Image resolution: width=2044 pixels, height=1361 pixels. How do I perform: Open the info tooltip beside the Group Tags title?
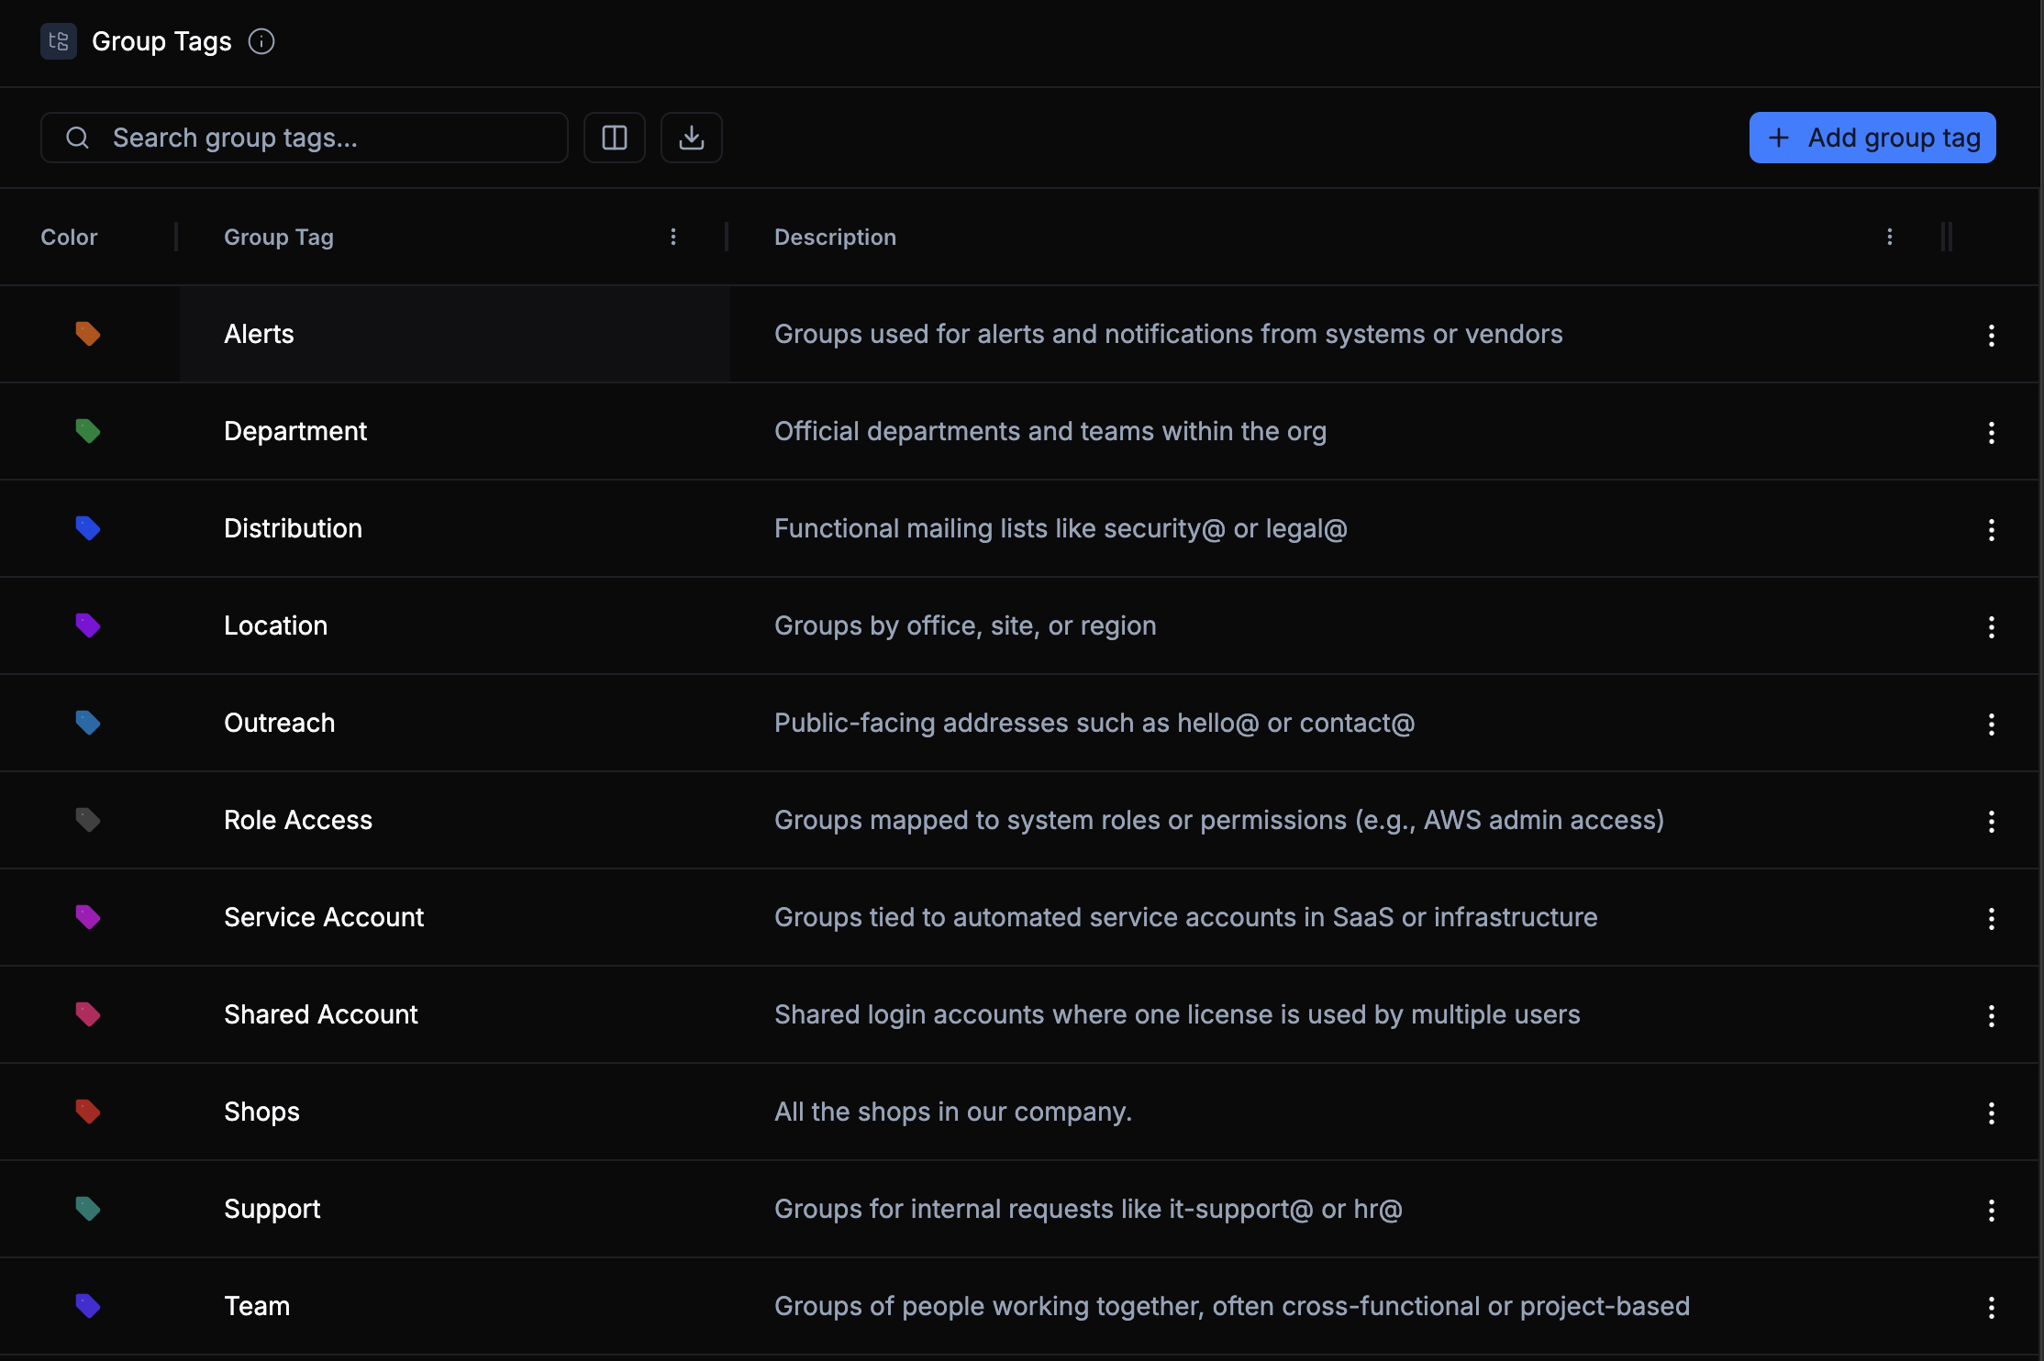pyautogui.click(x=261, y=41)
